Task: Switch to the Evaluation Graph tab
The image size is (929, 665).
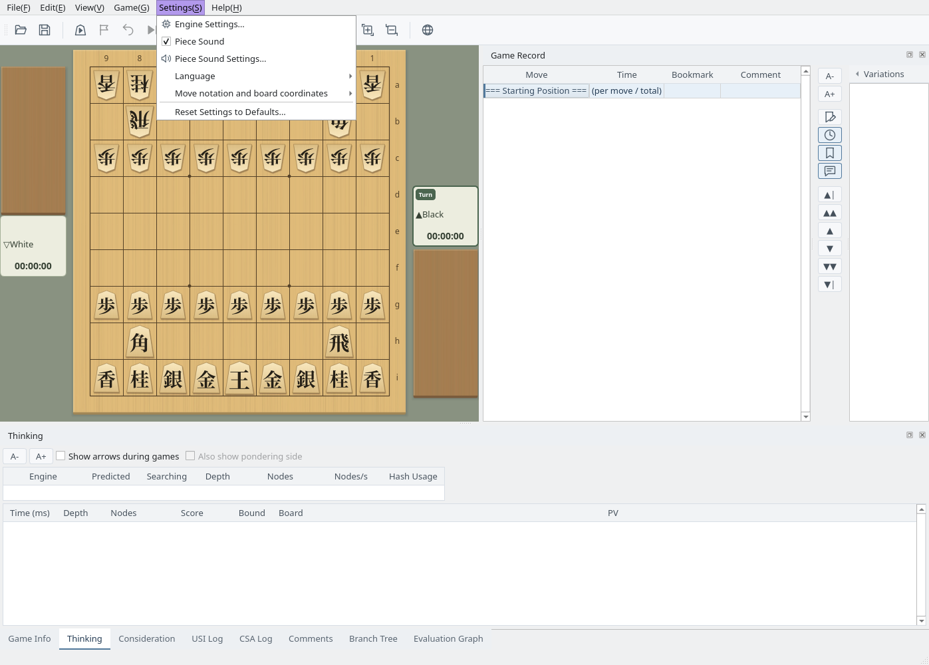Action: 448,638
